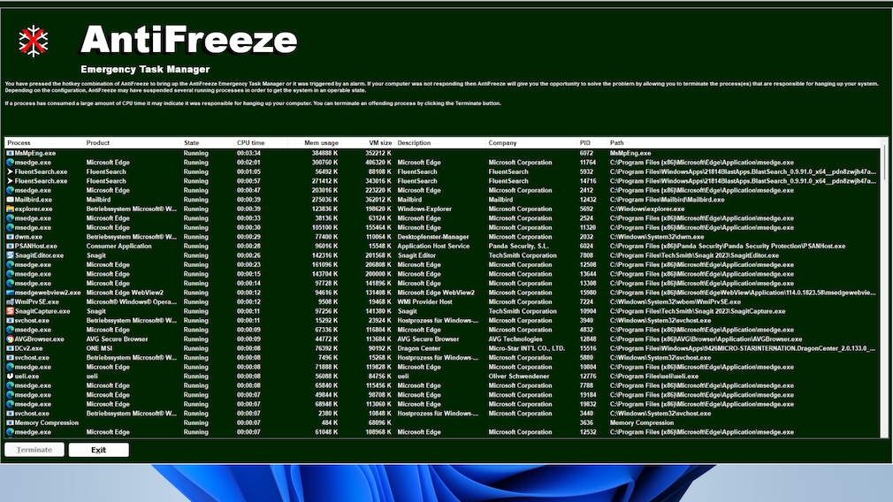Click the Terminate button

pyautogui.click(x=34, y=450)
